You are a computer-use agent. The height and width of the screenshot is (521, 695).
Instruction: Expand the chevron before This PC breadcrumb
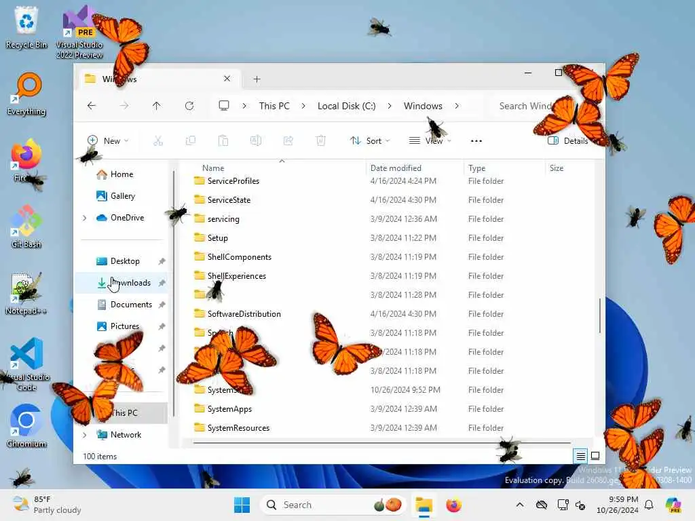[x=244, y=106]
